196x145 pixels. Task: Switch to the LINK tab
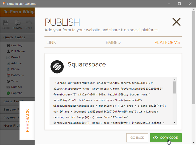point(51,42)
